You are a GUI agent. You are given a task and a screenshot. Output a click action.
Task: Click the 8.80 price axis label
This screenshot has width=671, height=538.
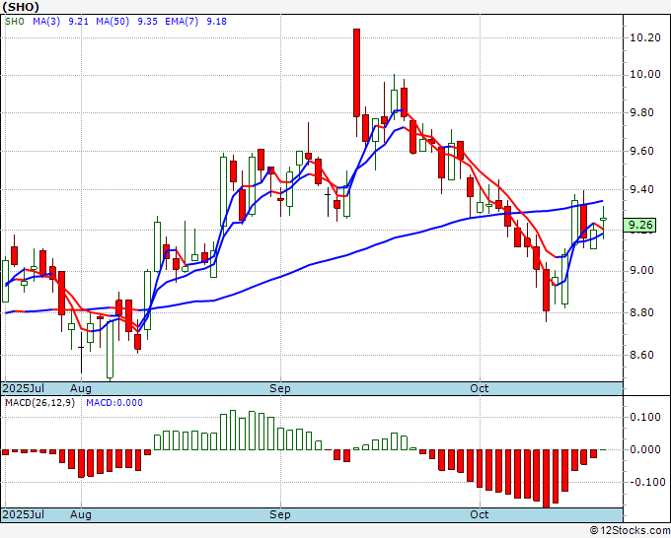(x=642, y=312)
